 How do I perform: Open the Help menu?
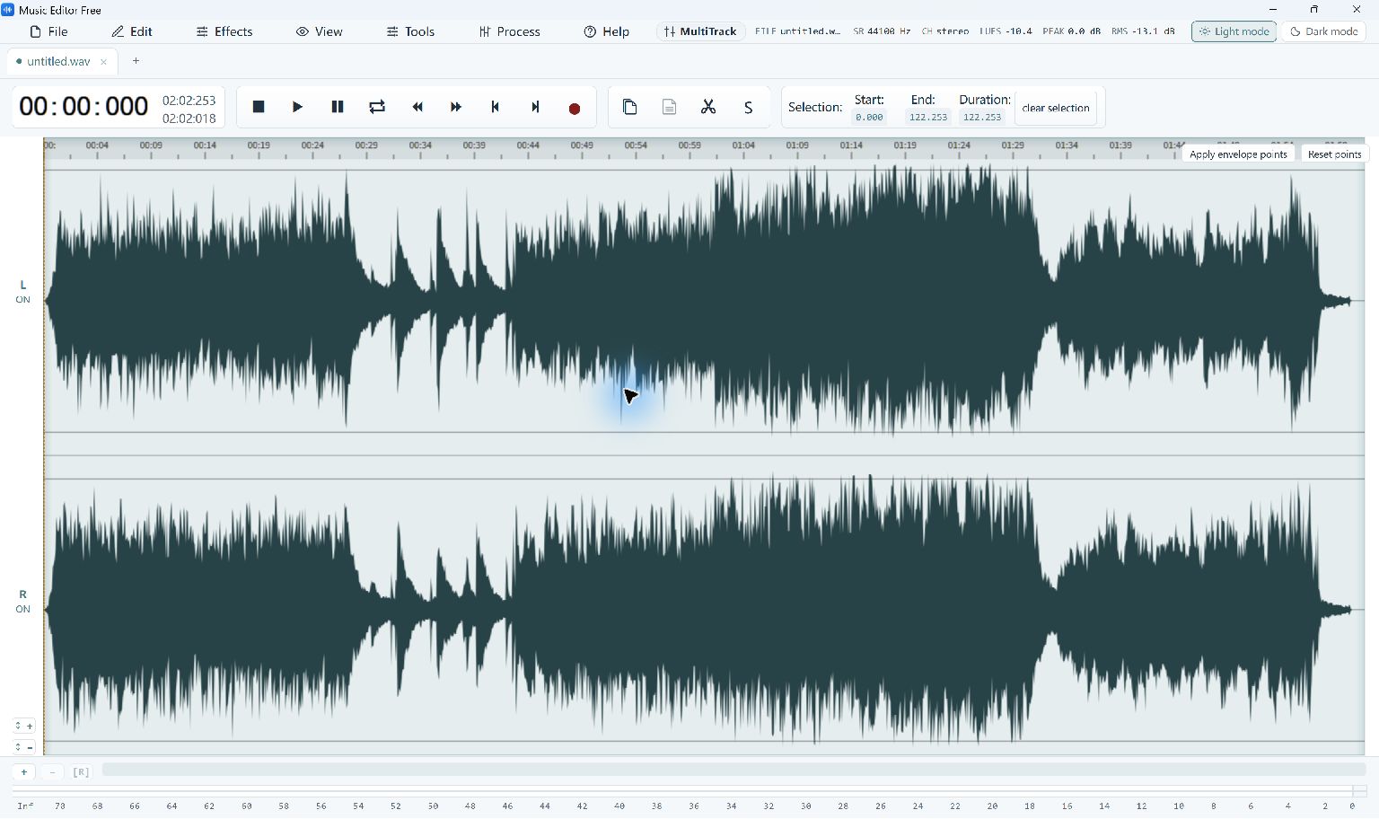click(607, 31)
